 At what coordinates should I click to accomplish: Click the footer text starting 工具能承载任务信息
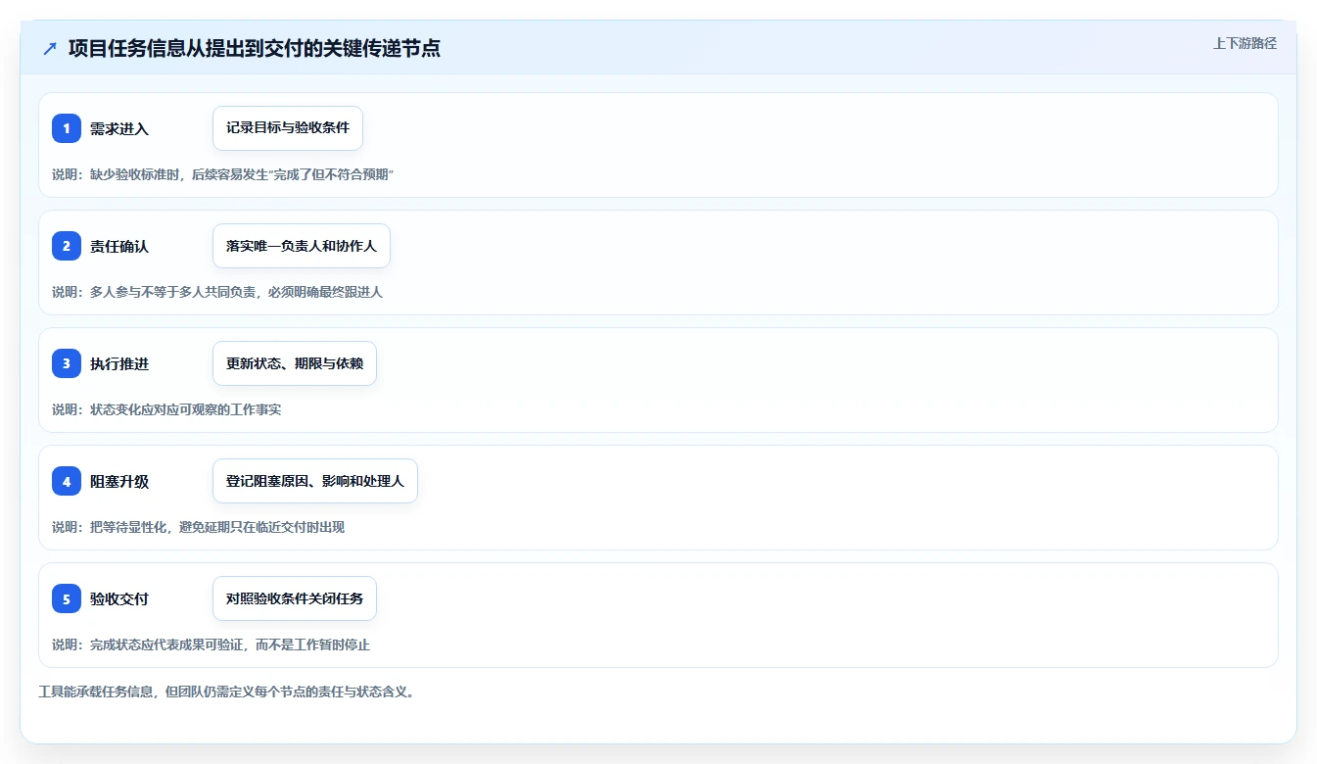[228, 692]
